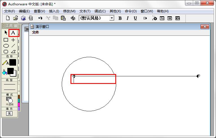Open the 默认风格 text style dropdown
This screenshot has height=138, width=216.
tap(112, 18)
